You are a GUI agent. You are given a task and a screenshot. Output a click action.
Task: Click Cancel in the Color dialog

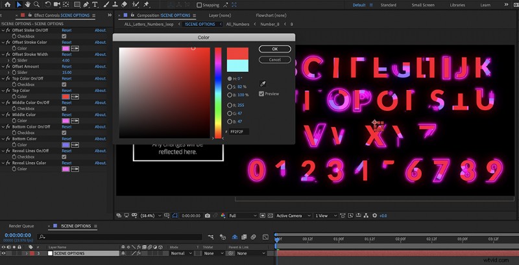point(274,60)
